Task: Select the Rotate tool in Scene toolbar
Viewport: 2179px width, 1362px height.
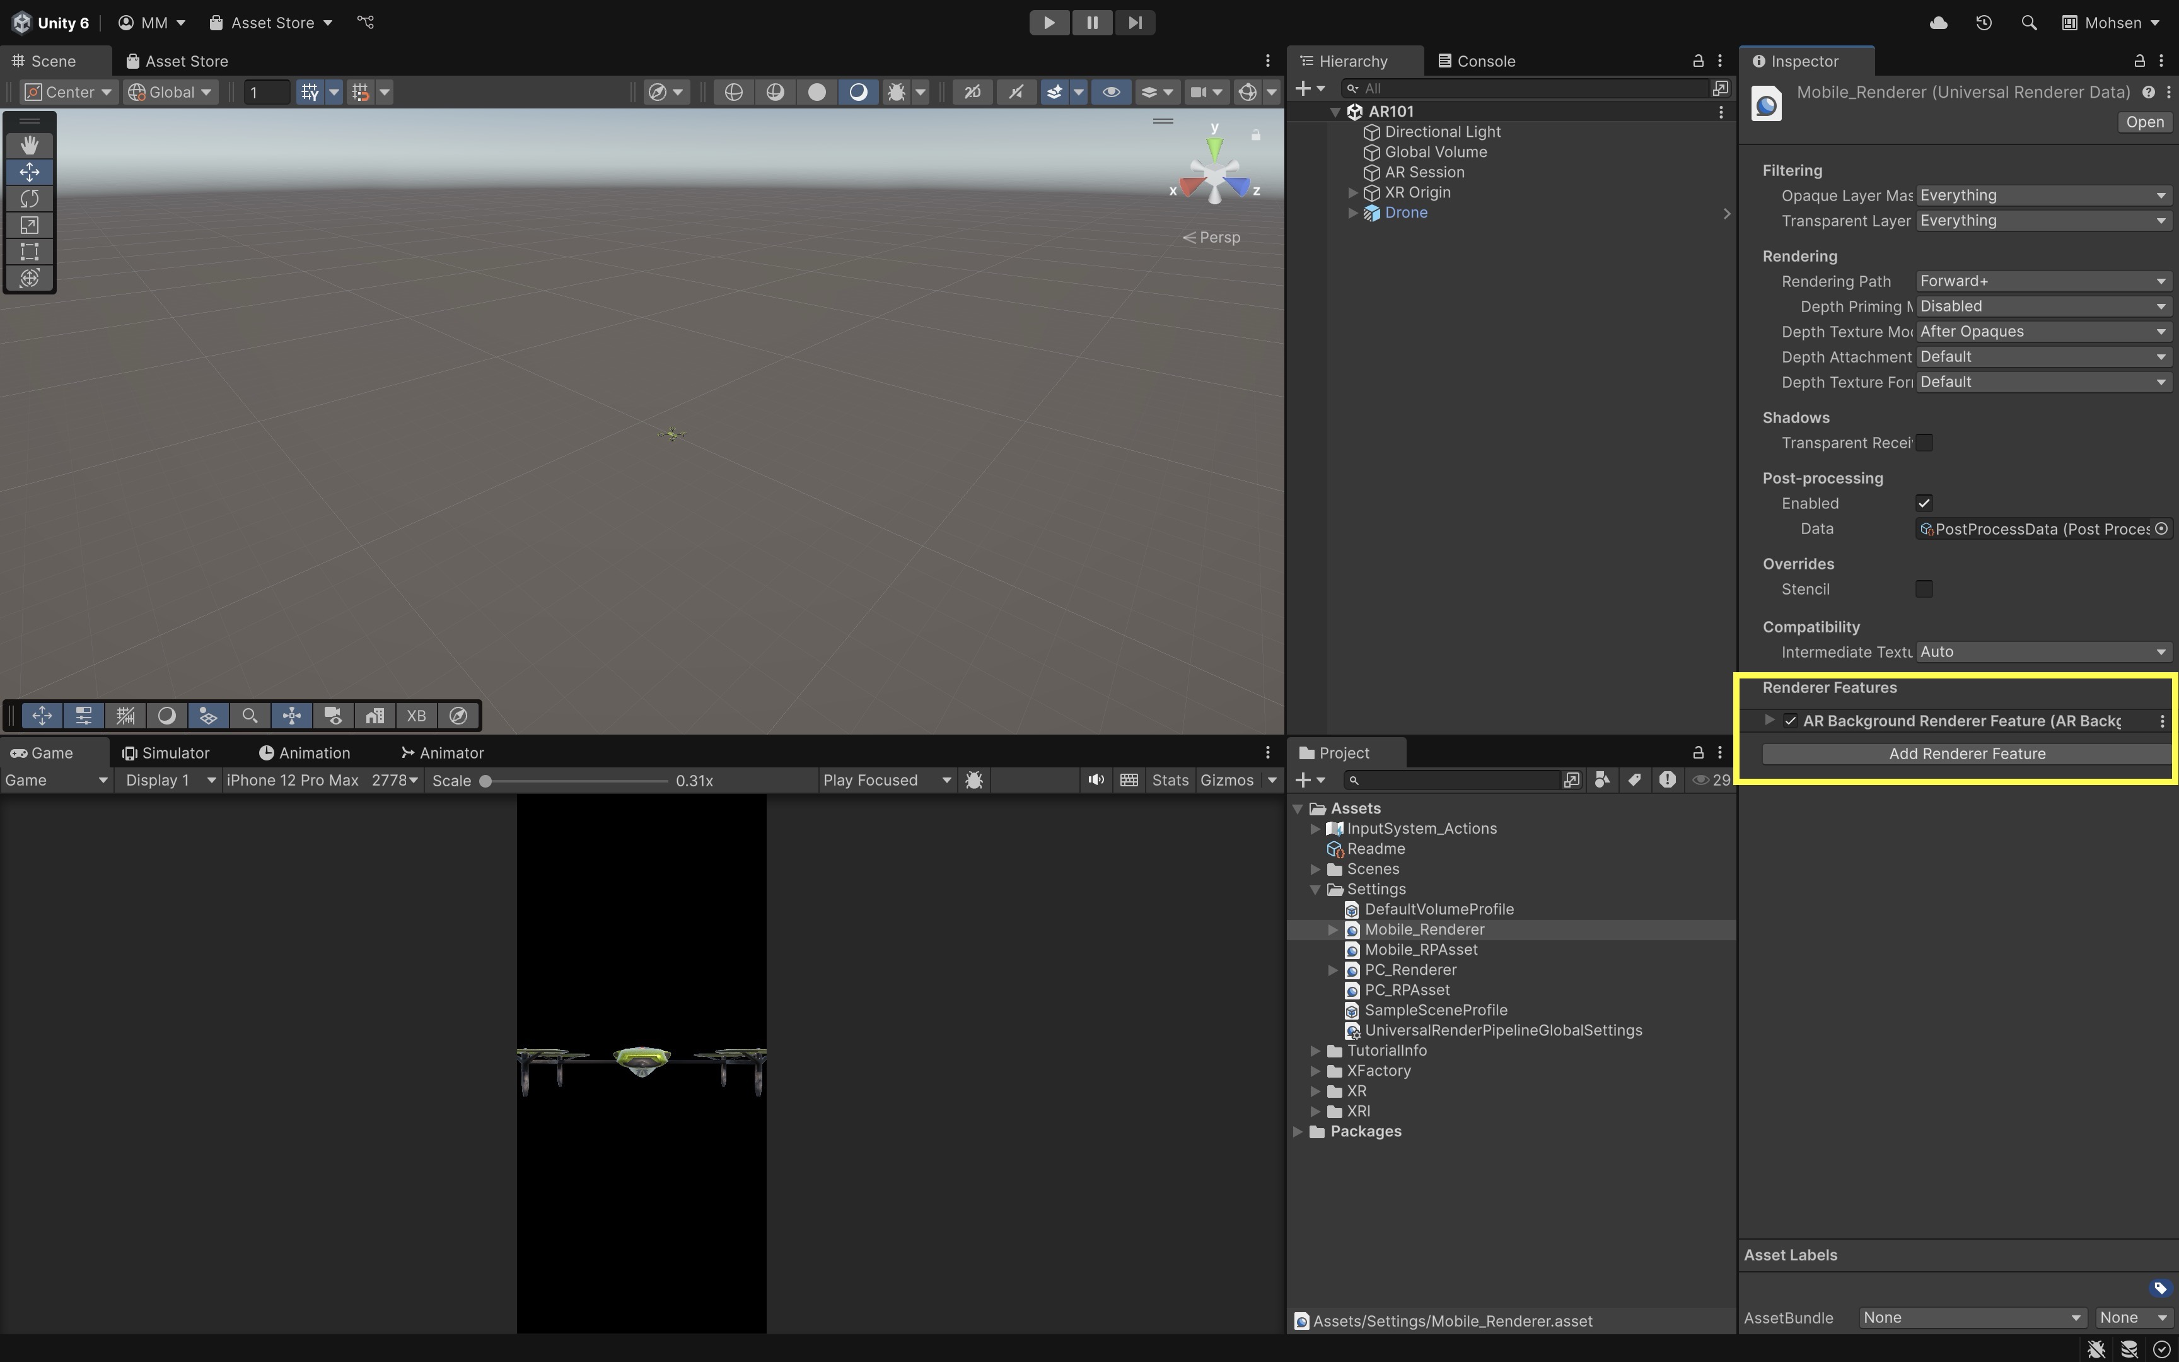Action: tap(30, 198)
